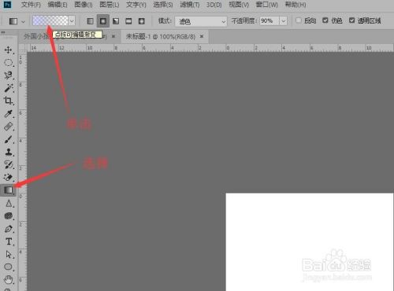Select the Ellipse shape tool

tap(8, 267)
